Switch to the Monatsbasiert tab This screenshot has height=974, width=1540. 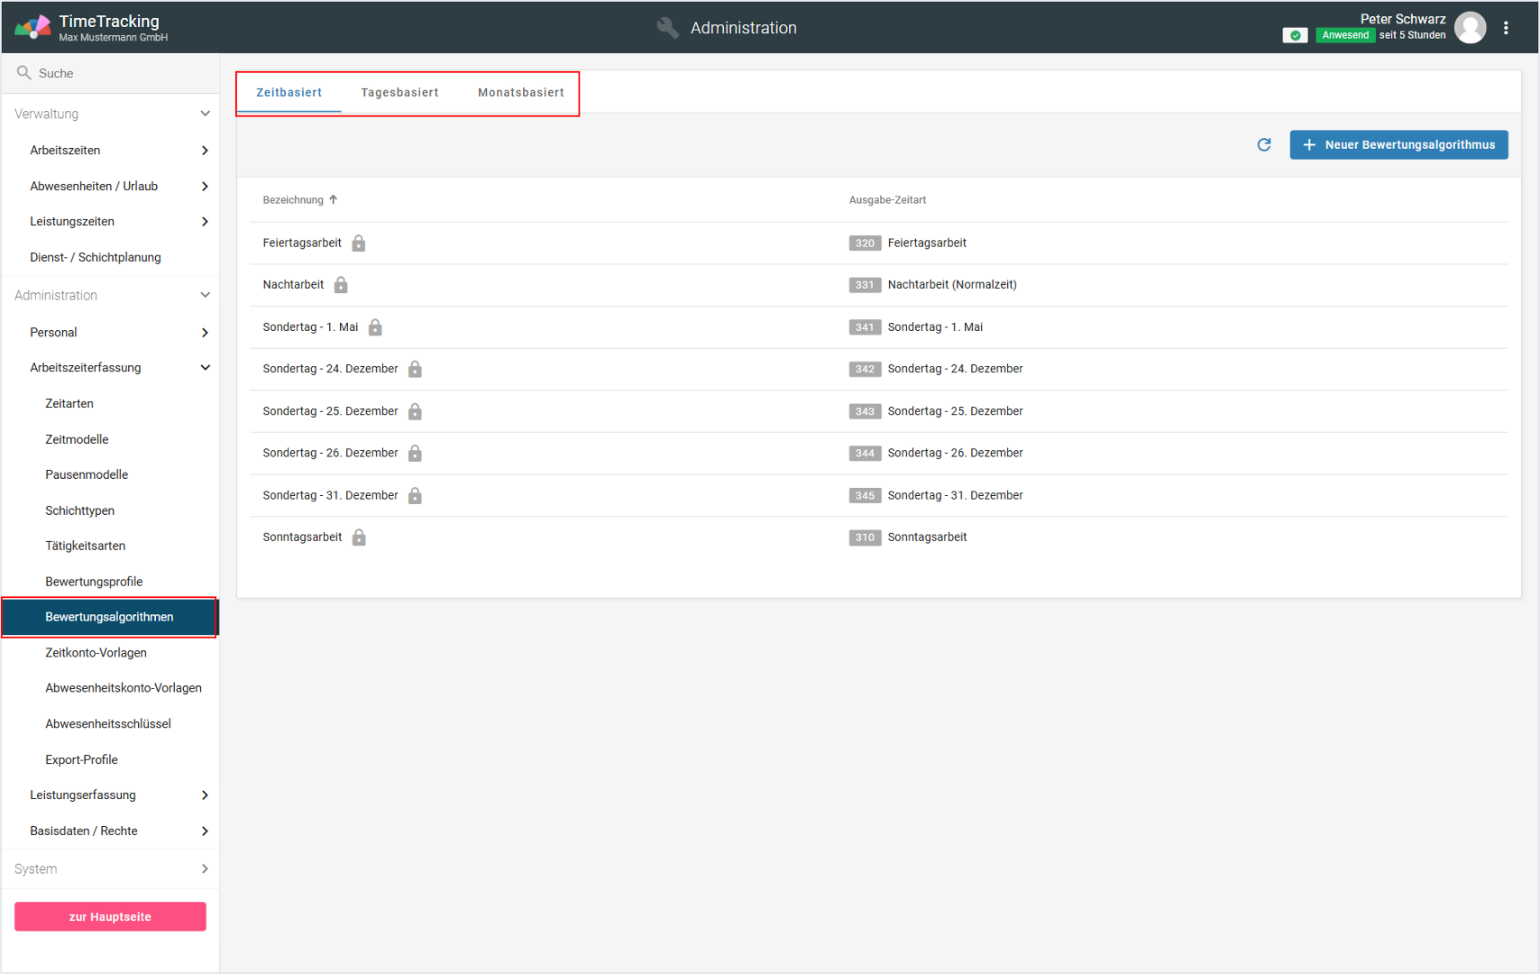(x=520, y=92)
